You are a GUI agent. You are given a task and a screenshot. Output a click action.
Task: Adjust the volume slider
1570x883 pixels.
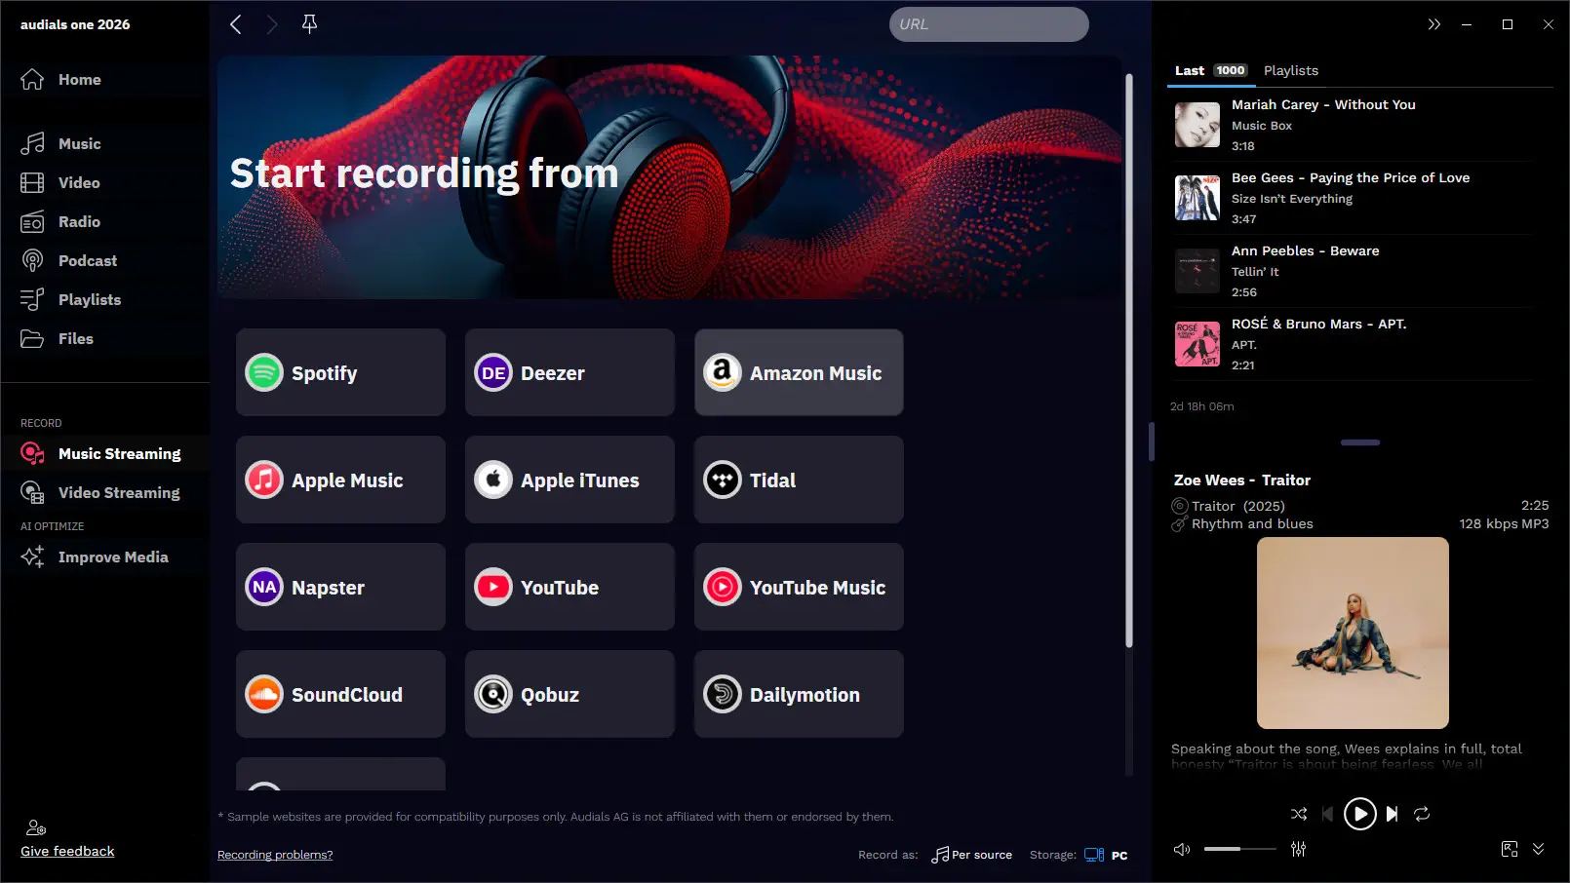[1239, 849]
